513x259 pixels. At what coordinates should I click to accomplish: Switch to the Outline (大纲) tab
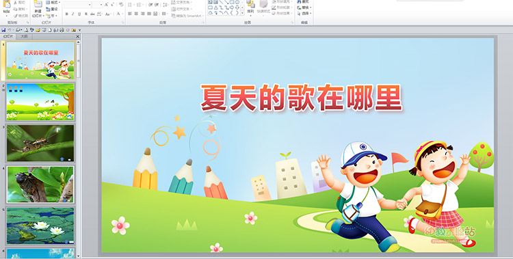[24, 37]
